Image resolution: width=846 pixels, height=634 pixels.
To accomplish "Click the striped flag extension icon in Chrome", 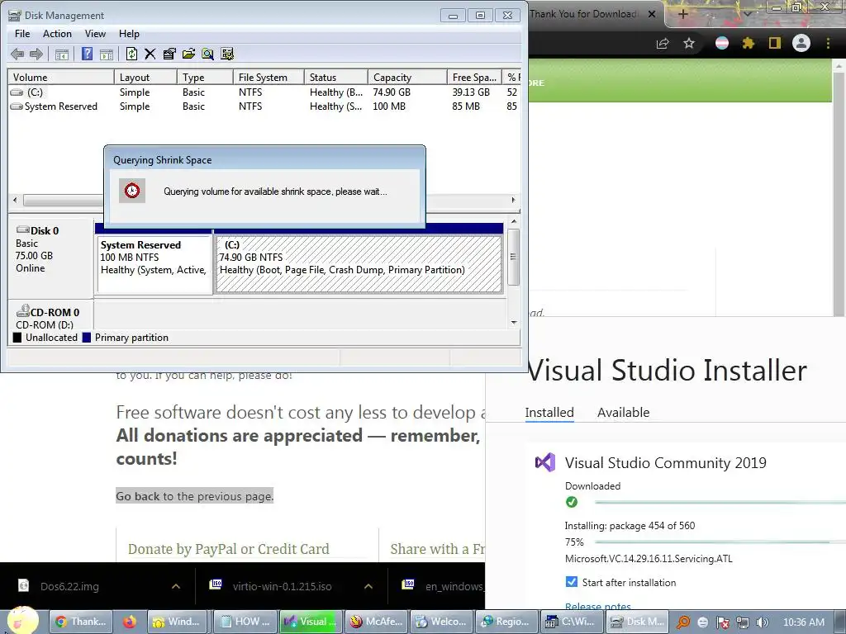I will (x=722, y=43).
